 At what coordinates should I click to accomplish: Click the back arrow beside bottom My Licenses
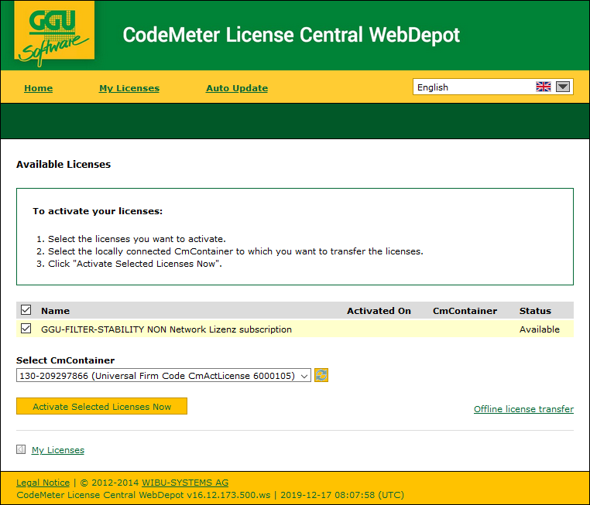click(x=21, y=449)
